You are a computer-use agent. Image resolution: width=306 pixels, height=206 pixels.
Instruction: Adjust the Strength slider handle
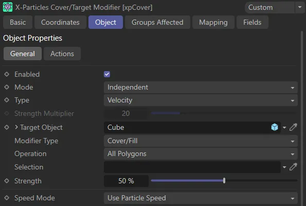coord(224,181)
